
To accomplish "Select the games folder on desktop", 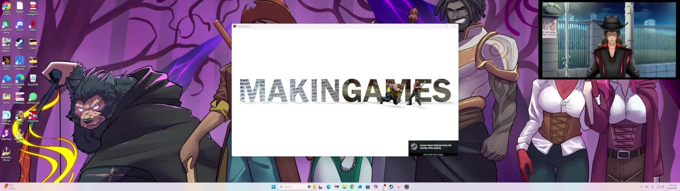I will (x=6, y=98).
